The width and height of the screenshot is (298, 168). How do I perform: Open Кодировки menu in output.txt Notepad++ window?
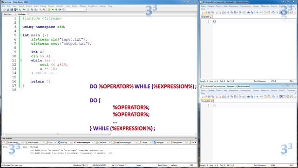tap(234, 90)
